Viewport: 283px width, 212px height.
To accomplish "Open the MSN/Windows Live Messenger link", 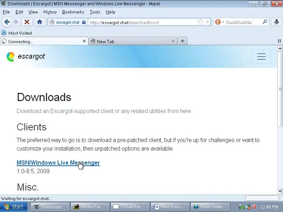I will (58, 163).
